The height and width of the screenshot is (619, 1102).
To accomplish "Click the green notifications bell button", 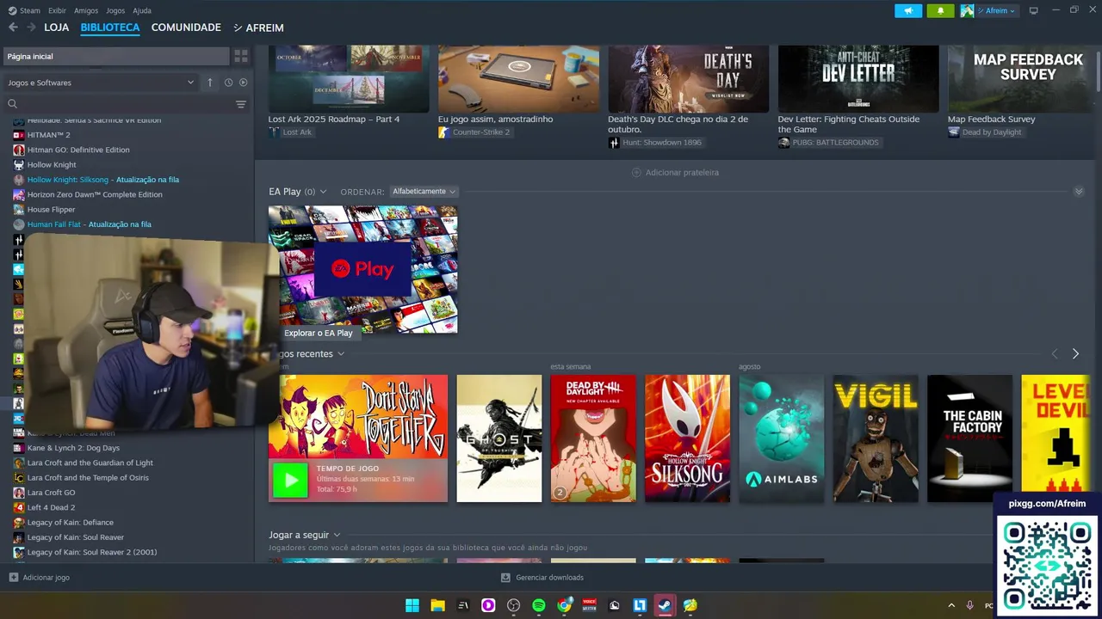I will tap(940, 10).
